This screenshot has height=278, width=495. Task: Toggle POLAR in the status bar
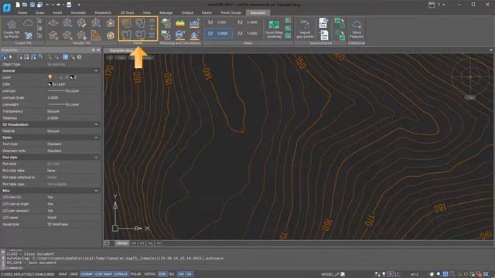136,274
